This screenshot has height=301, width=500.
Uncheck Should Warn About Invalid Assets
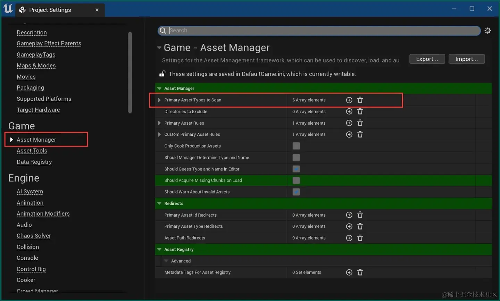[x=296, y=192]
